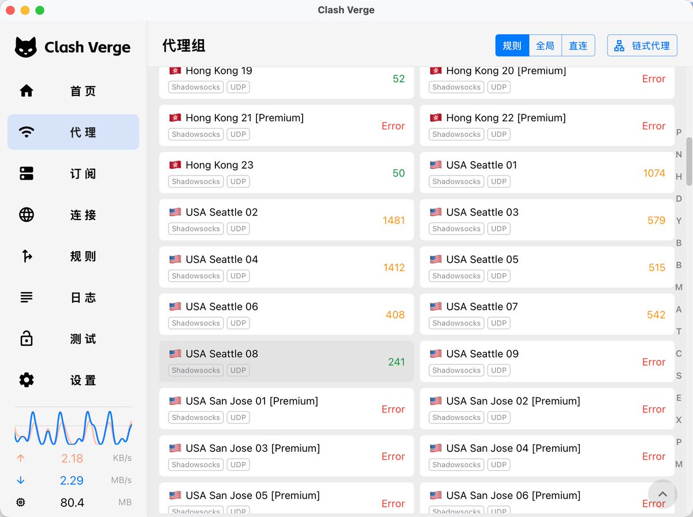
Task: Retest USA Seattle 08 delay 241
Action: tap(397, 362)
